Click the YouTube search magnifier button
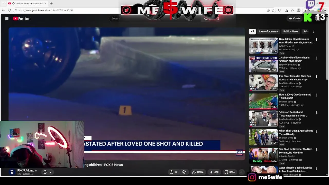The image size is (329, 185). tap(206, 18)
